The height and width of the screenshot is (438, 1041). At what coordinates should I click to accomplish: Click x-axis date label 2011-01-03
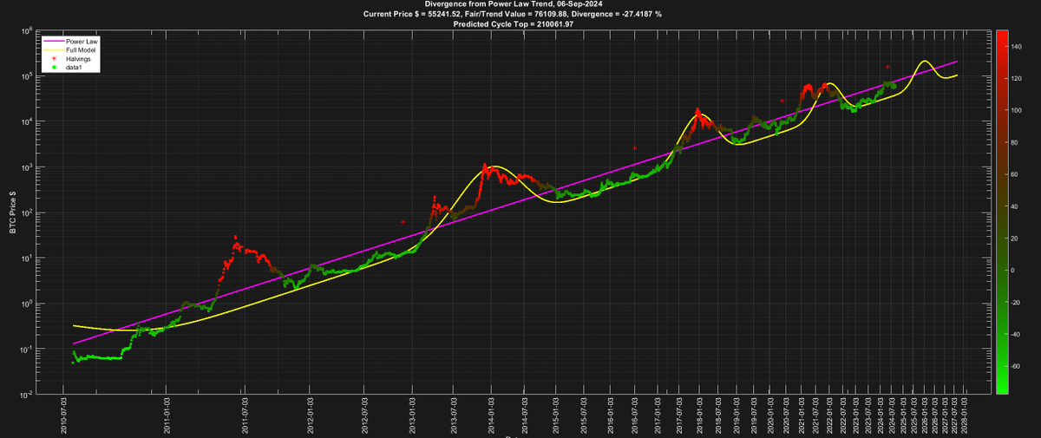tap(167, 415)
